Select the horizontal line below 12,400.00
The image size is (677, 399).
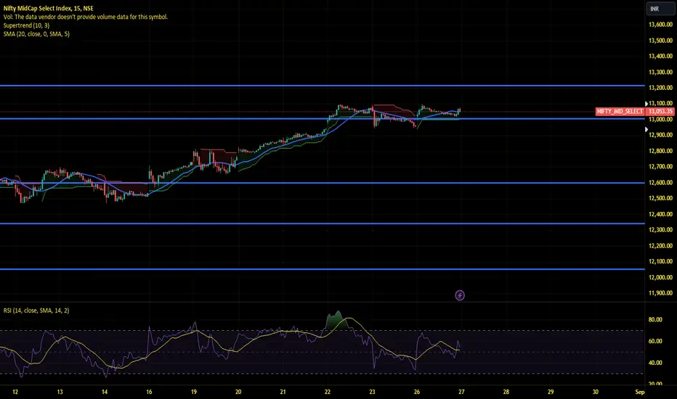click(x=322, y=223)
